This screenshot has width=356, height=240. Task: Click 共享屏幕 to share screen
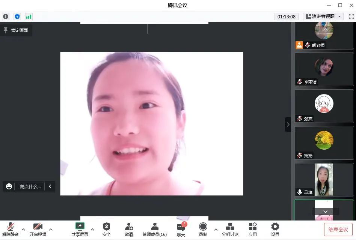pos(80,229)
